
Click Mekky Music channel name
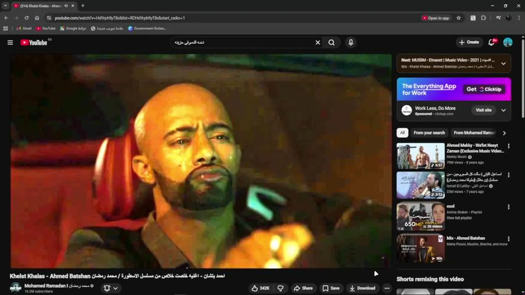point(457,157)
